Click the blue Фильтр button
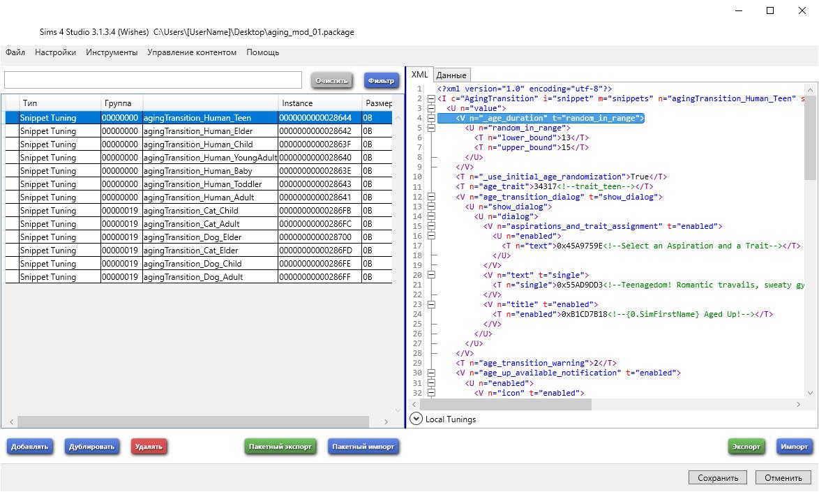819x492 pixels. (381, 81)
